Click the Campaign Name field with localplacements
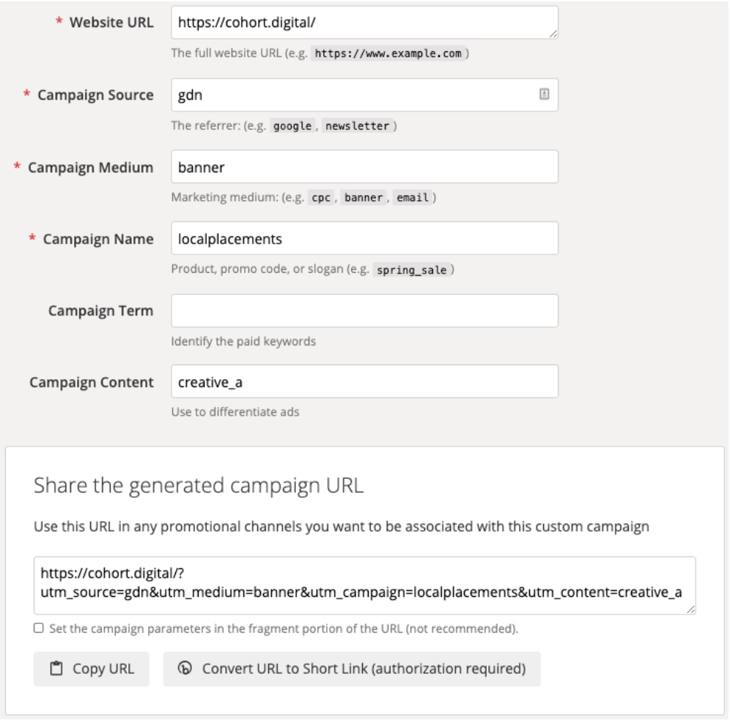This screenshot has height=723, width=730. (x=364, y=238)
